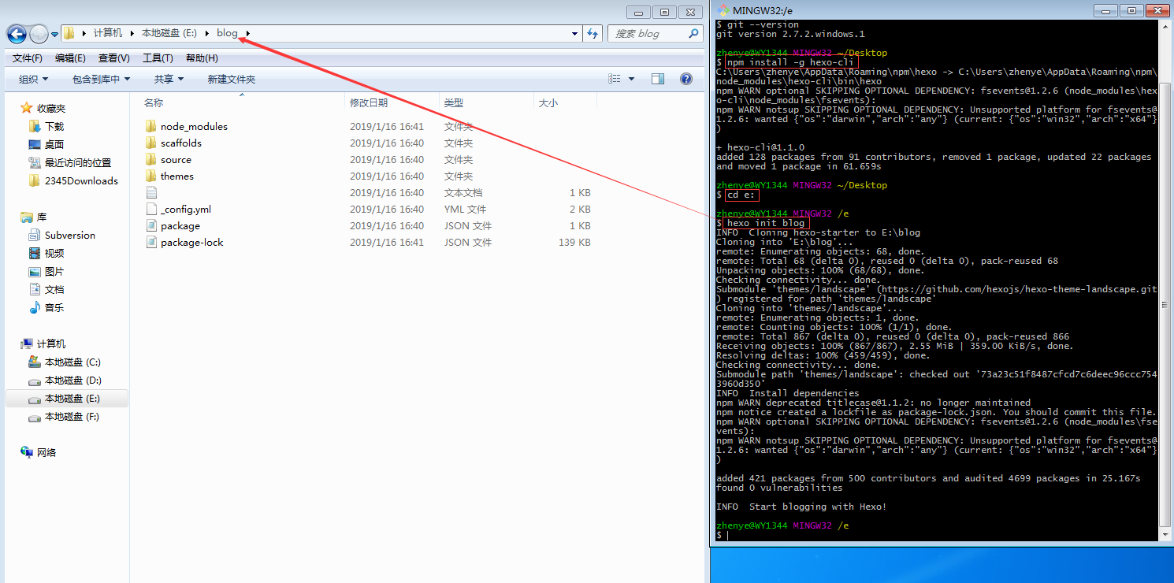
Task: Click the change view icon
Action: [x=615, y=79]
